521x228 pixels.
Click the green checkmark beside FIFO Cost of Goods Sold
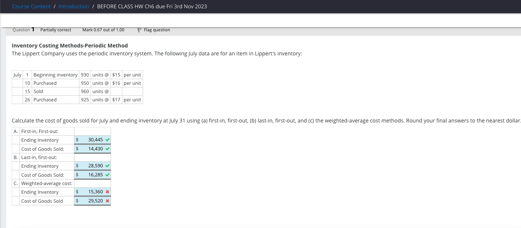[107, 149]
